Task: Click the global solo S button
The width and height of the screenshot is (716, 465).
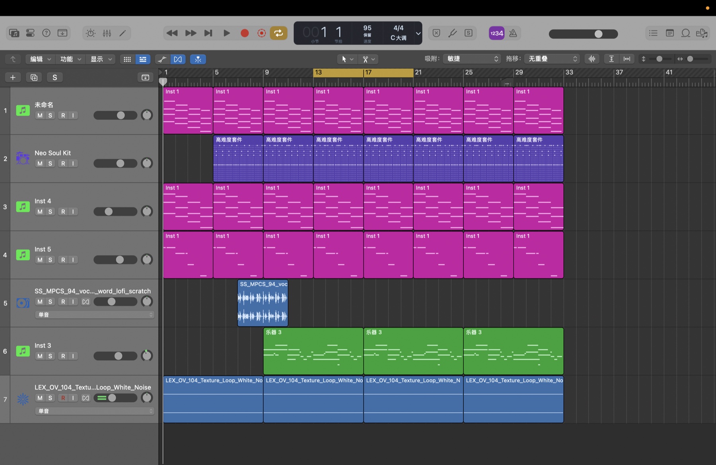Action: coord(55,77)
